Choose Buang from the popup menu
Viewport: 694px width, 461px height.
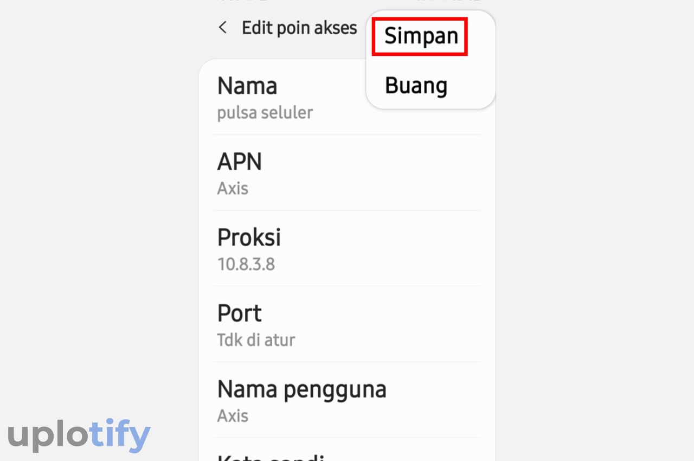416,86
